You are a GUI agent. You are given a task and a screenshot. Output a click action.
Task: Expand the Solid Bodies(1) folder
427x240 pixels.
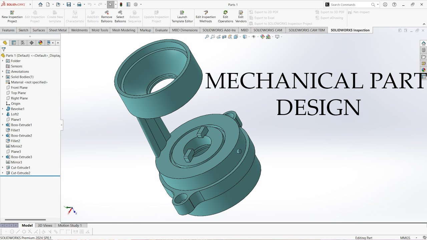3,77
